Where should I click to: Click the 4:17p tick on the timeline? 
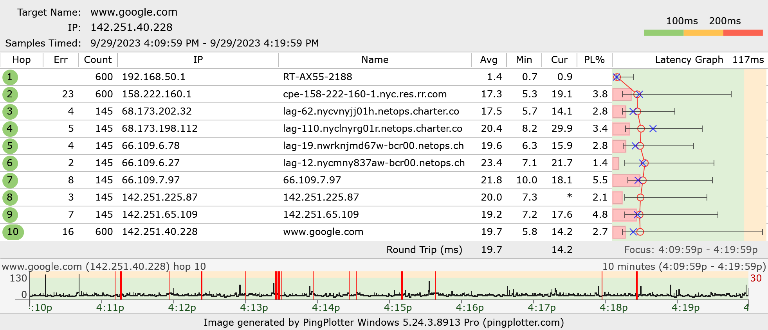541,307
